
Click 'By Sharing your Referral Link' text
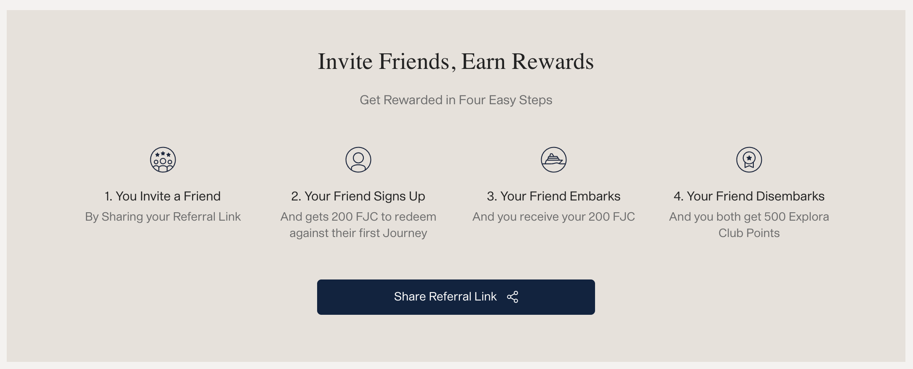(x=163, y=217)
